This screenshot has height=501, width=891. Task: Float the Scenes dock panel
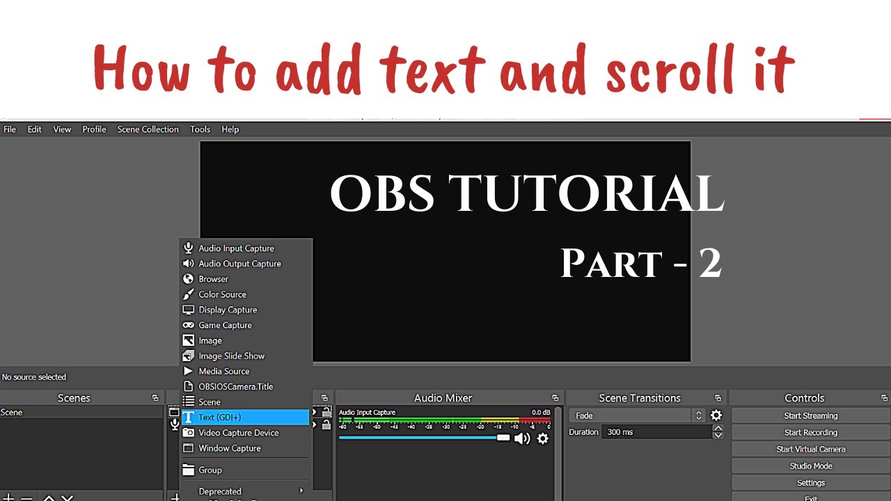pyautogui.click(x=155, y=398)
